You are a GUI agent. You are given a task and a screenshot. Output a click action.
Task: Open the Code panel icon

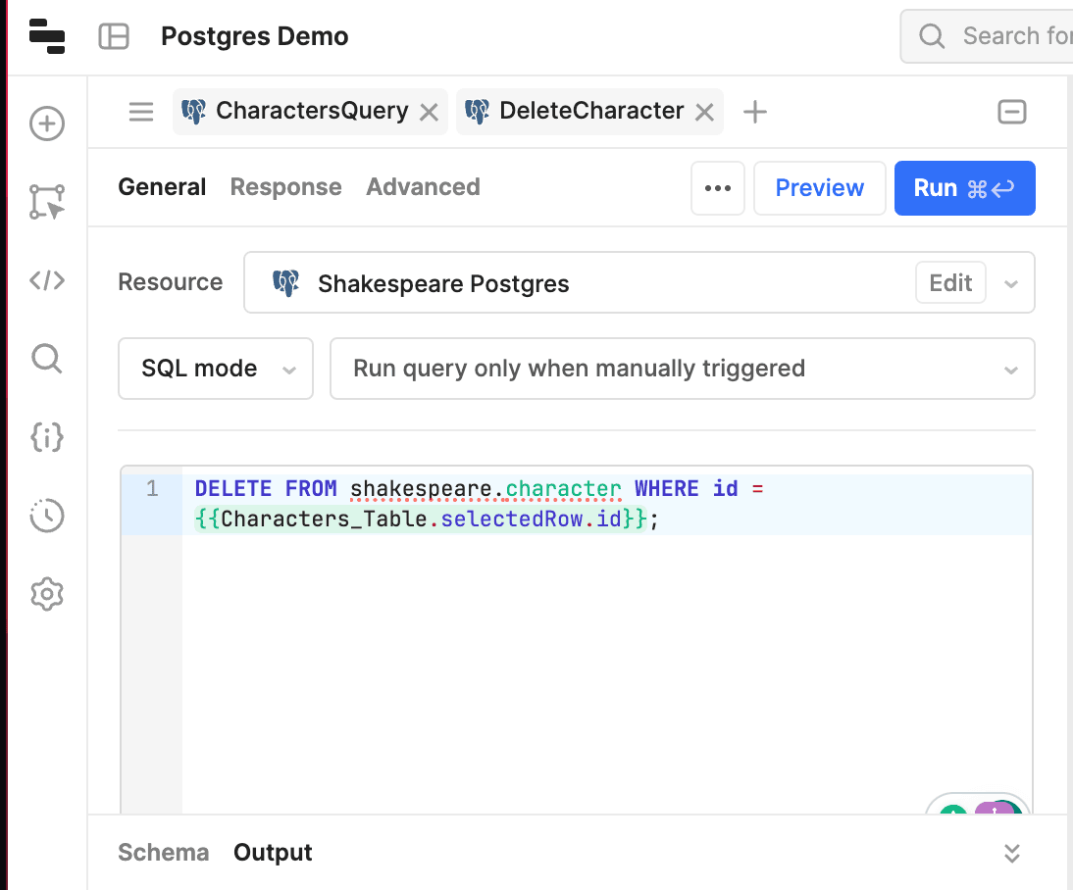[x=47, y=281]
